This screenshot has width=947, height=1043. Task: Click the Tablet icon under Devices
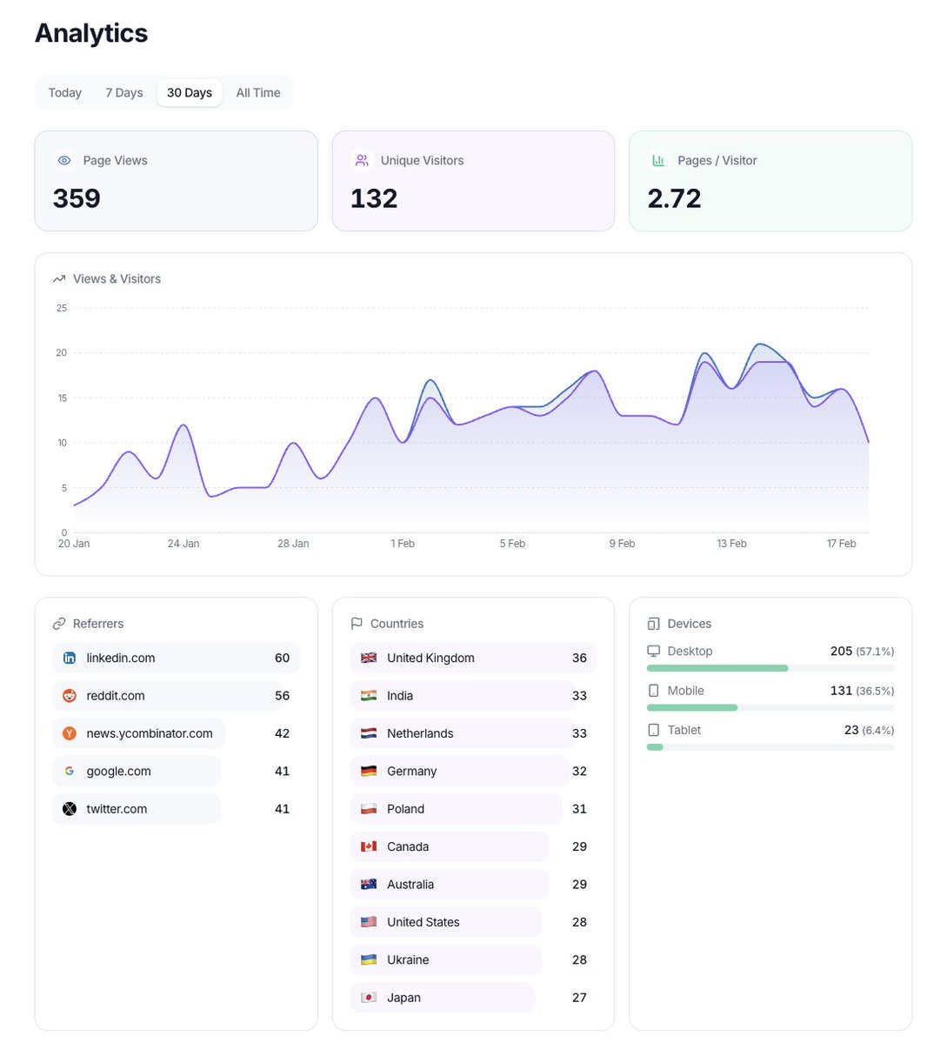pos(652,729)
